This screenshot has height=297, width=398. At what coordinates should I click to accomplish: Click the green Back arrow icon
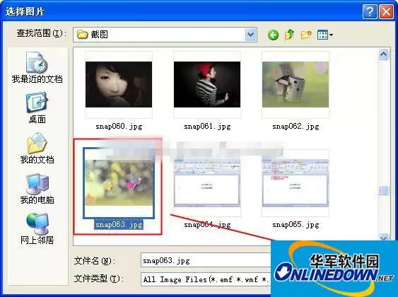273,35
